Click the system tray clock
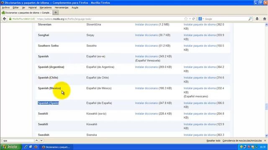Screen dimensions: 268x150 click(263, 147)
